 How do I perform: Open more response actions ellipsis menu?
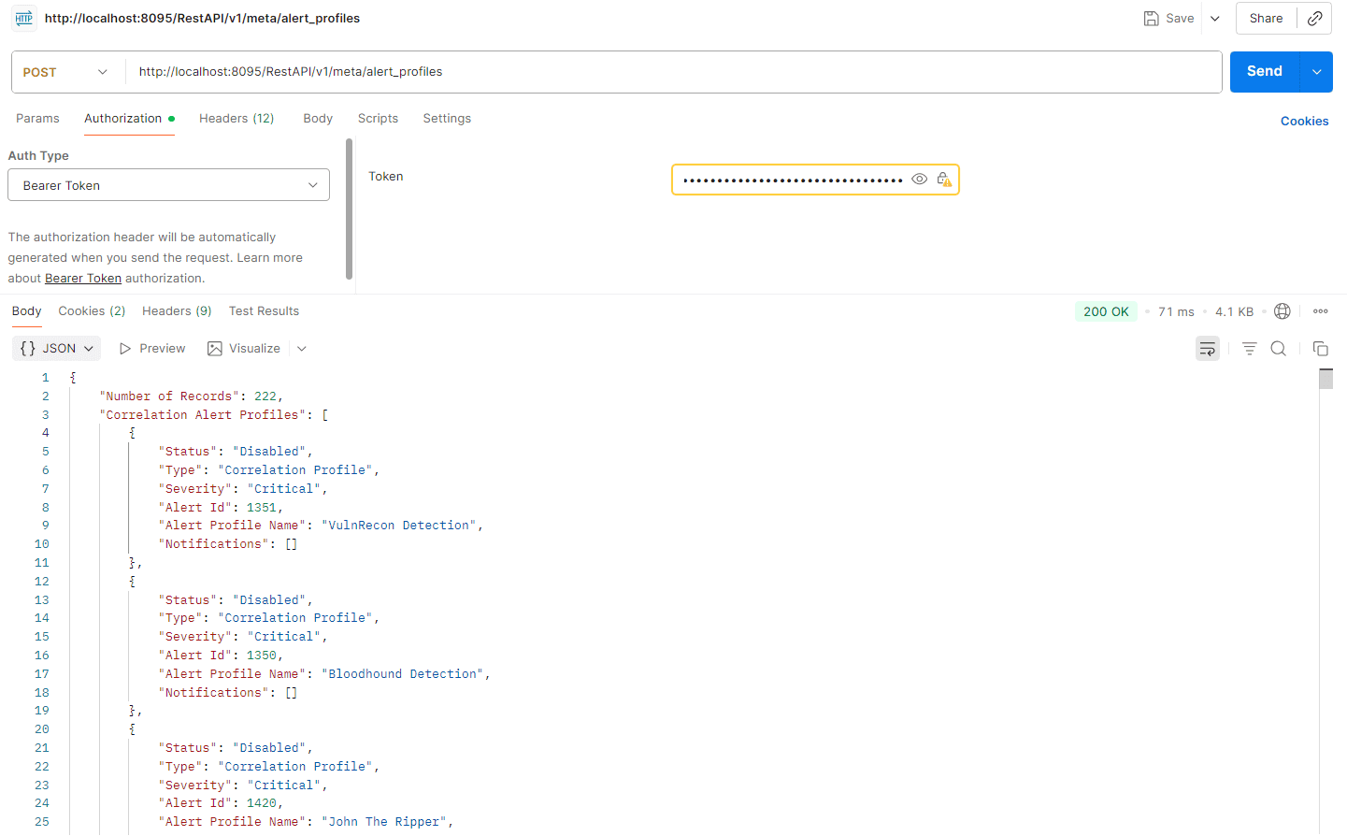click(1320, 310)
